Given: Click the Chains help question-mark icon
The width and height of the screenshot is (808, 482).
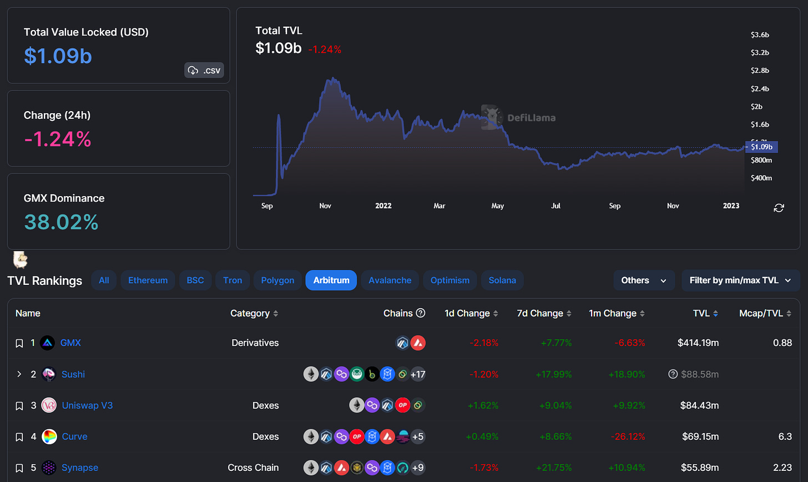Looking at the screenshot, I should (x=421, y=313).
